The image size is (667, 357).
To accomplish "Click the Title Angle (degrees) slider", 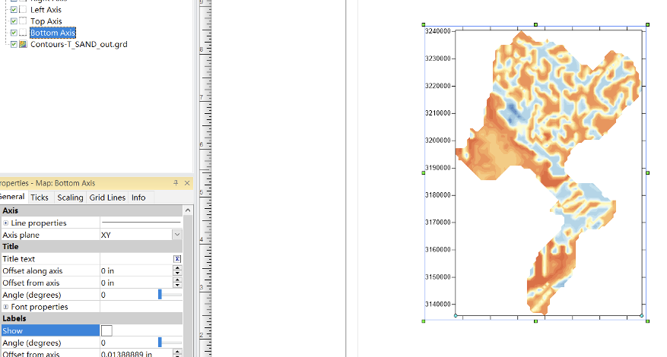I will (160, 295).
